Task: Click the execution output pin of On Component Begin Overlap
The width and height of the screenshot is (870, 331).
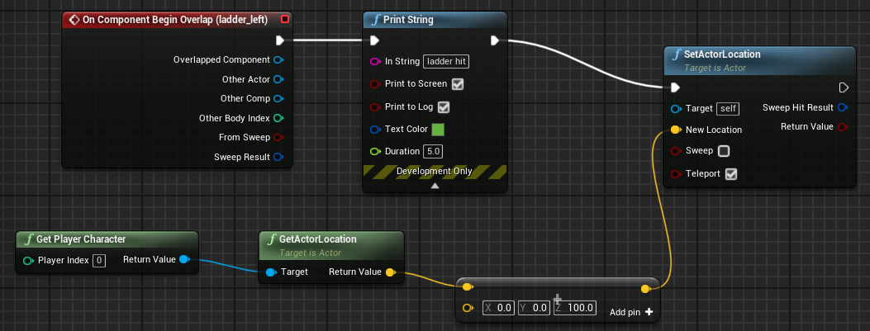Action: tap(280, 40)
